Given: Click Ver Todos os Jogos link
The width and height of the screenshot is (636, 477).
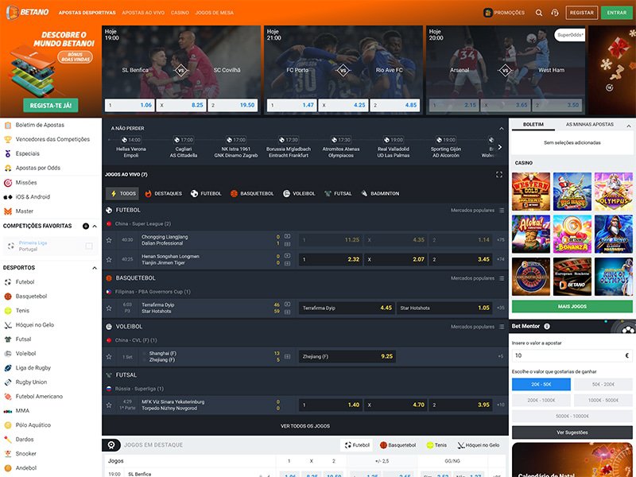Looking at the screenshot, I should click(x=305, y=426).
